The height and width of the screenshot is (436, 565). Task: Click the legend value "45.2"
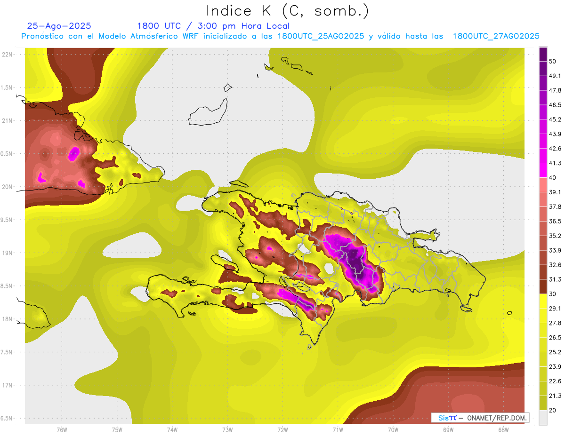click(555, 119)
